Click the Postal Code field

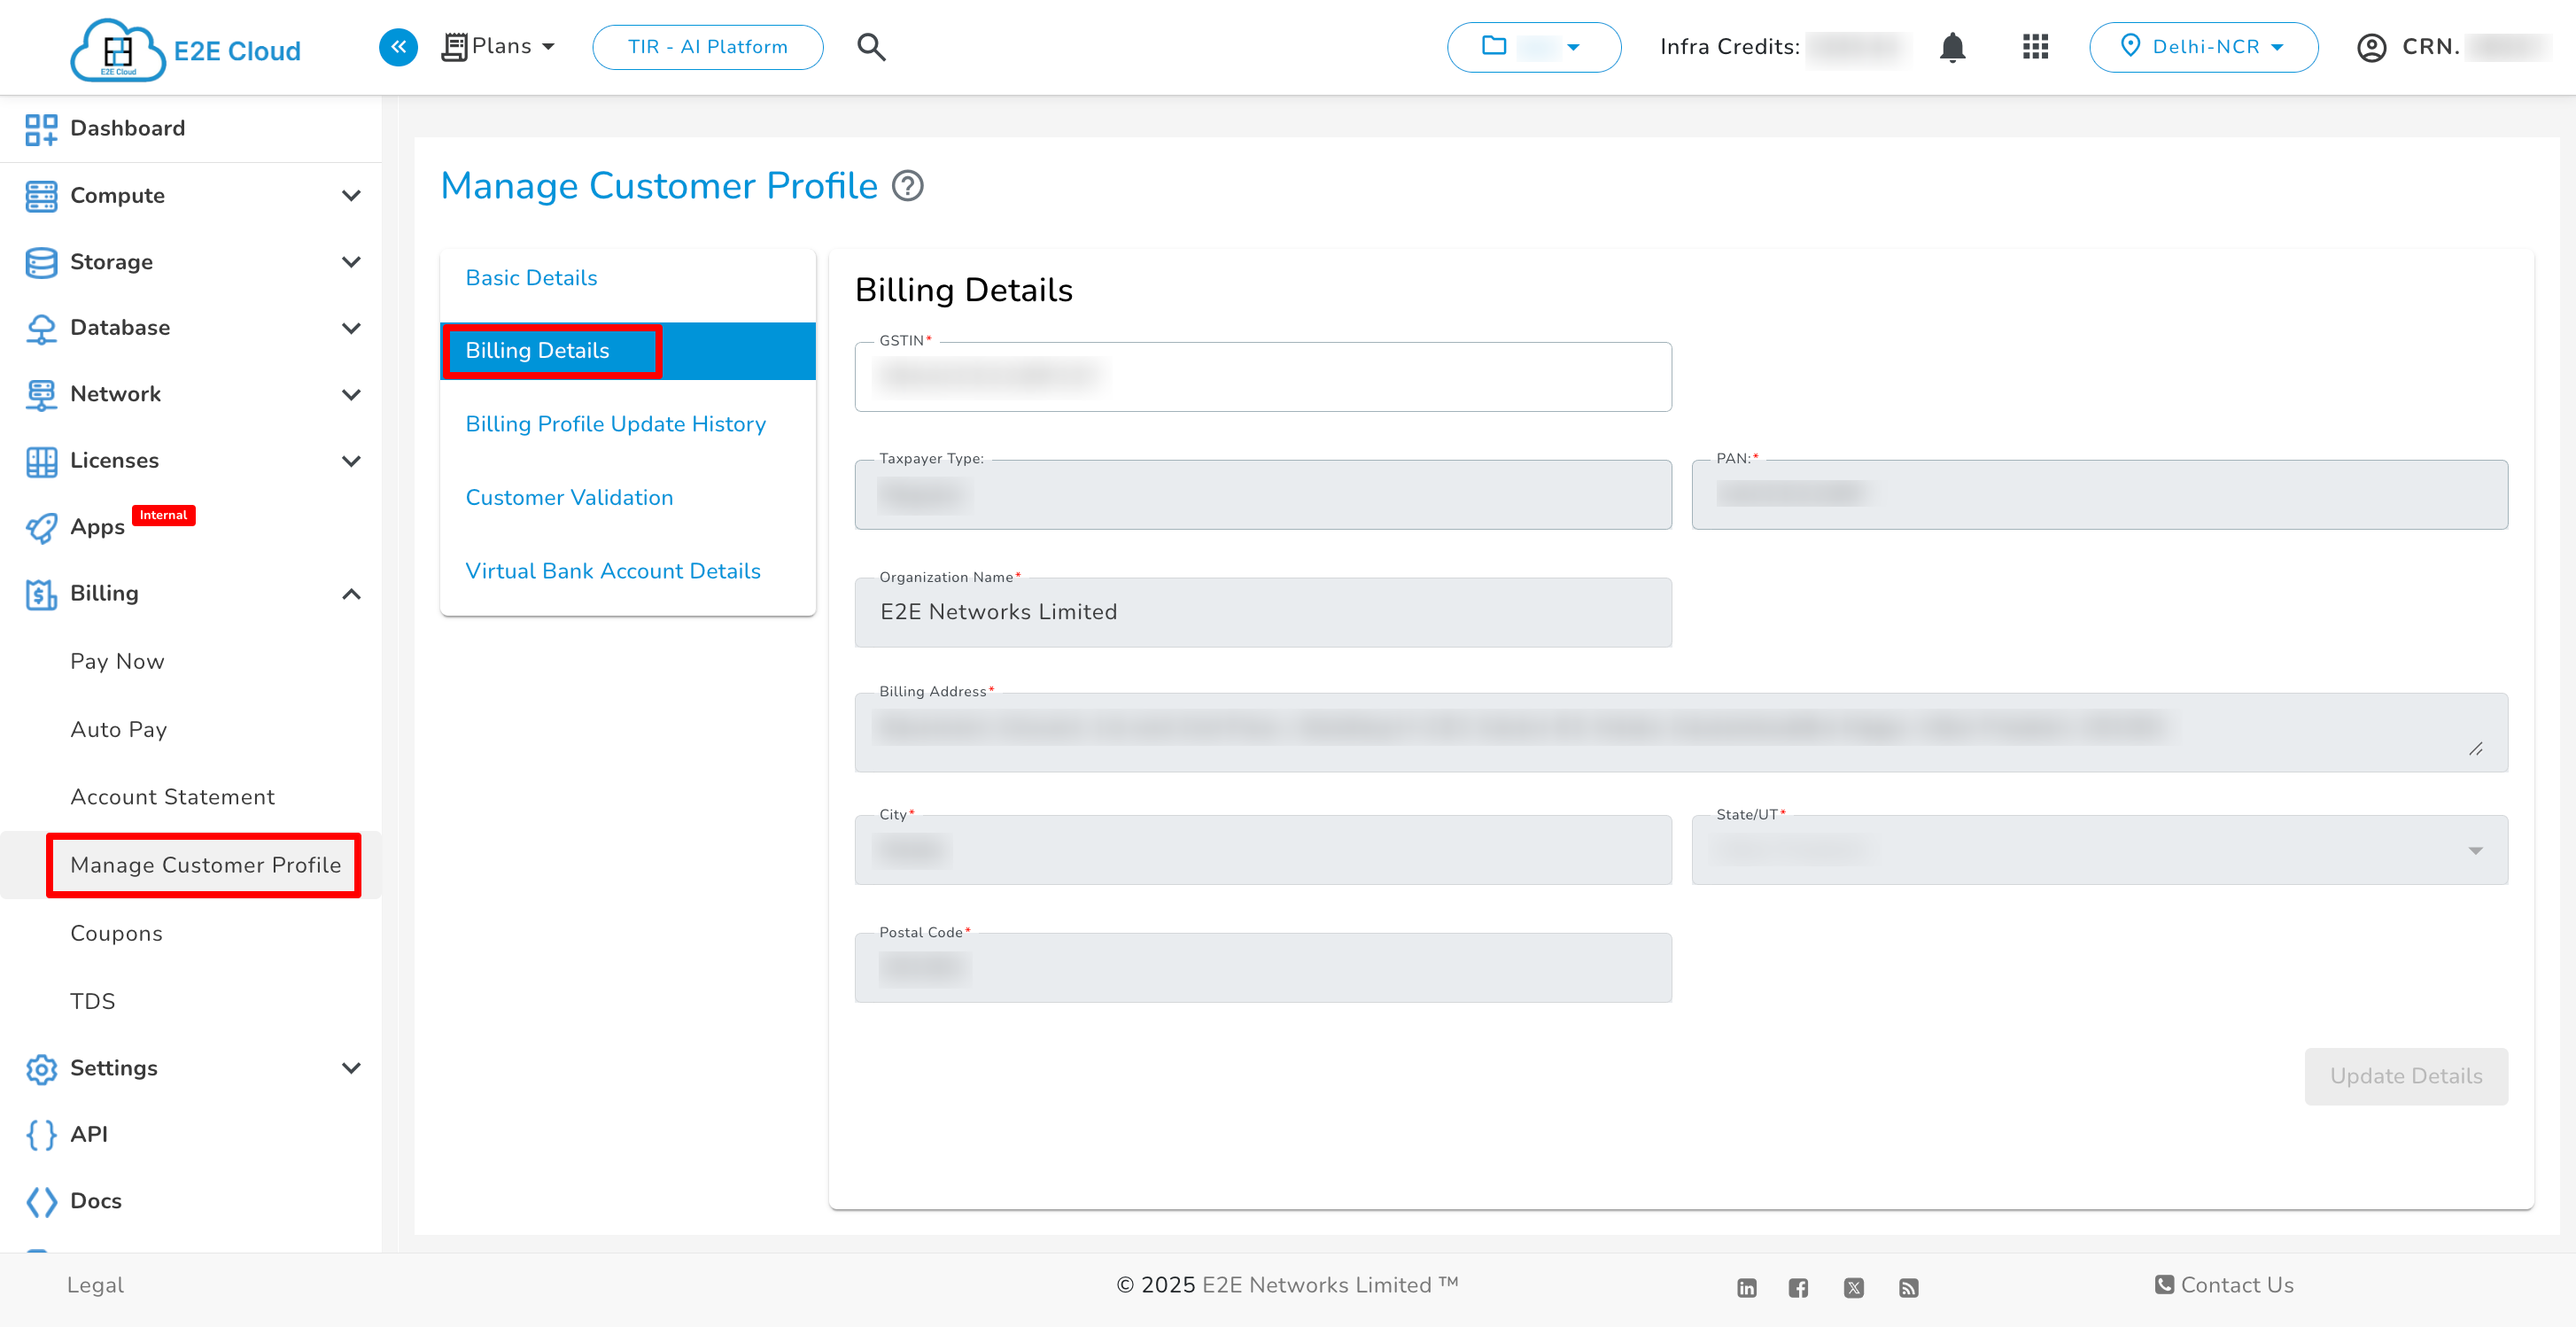[1263, 968]
